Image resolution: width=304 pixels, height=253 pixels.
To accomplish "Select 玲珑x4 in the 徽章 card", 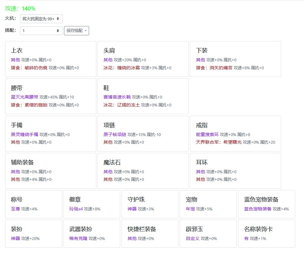I will (x=76, y=209).
